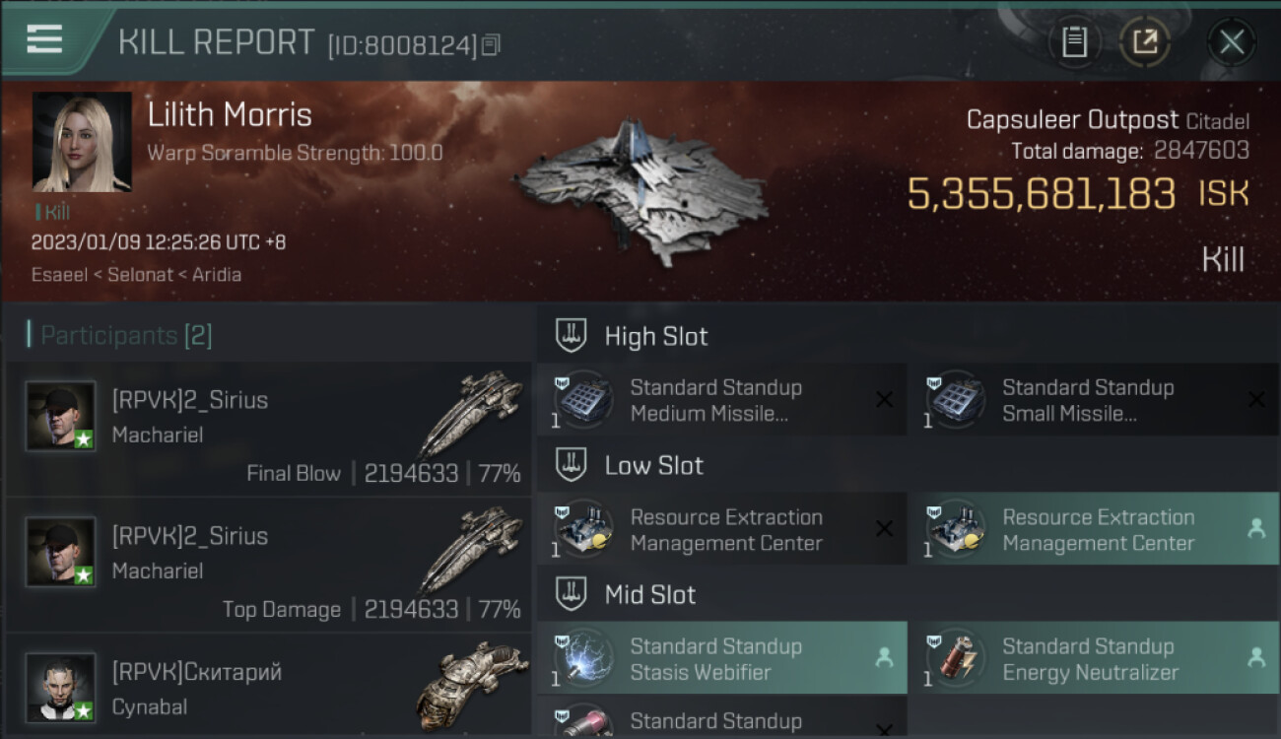Screen dimensions: 1281x739
Task: Open the hamburger menu icon
Action: pyautogui.click(x=44, y=39)
